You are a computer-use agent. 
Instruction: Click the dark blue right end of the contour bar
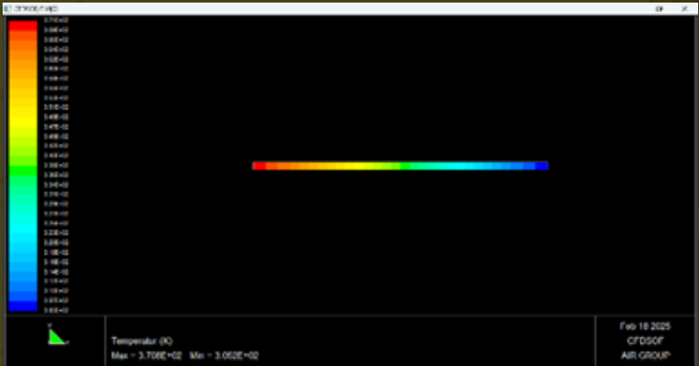click(541, 165)
